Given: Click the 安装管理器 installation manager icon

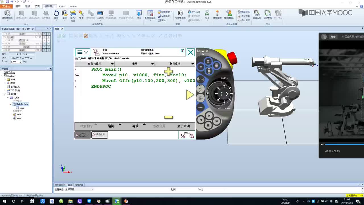Looking at the screenshot, I should 180,15.
